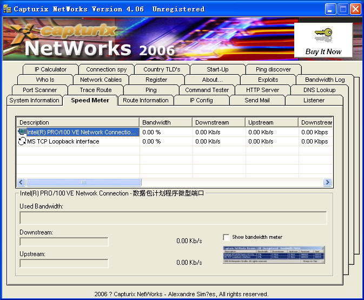Click 0.00 % bandwidth for Loopback row
The image size is (364, 300).
click(151, 141)
